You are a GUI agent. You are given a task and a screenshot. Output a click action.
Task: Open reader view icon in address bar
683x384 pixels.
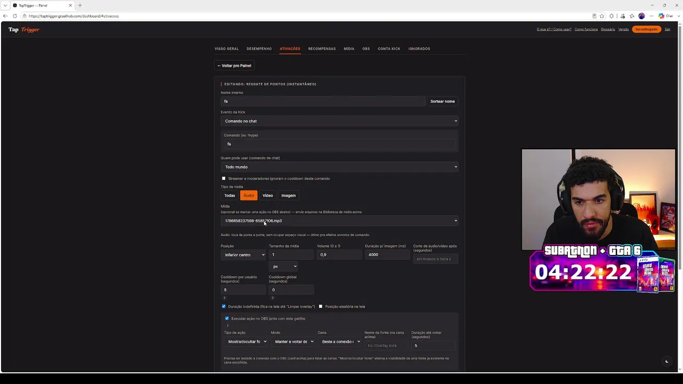pos(594,16)
